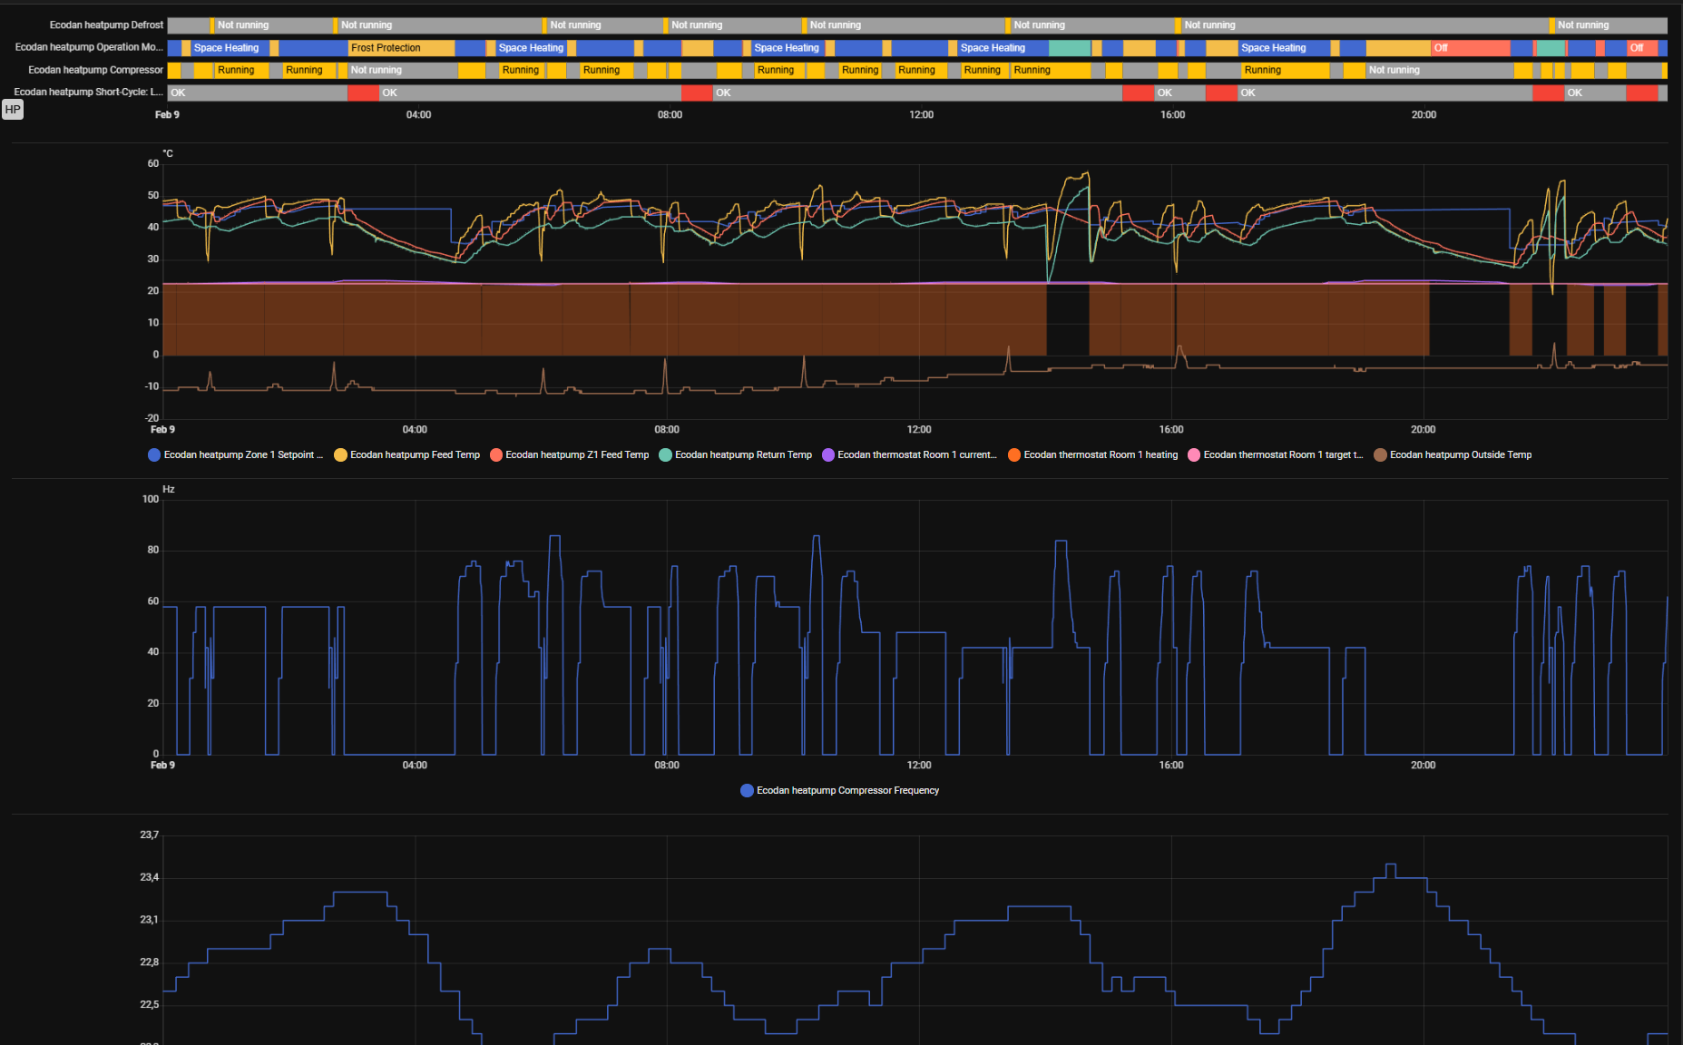This screenshot has height=1045, width=1683.
Task: Open the Ecodan heatpump Operation Mode row label
Action: point(89,47)
